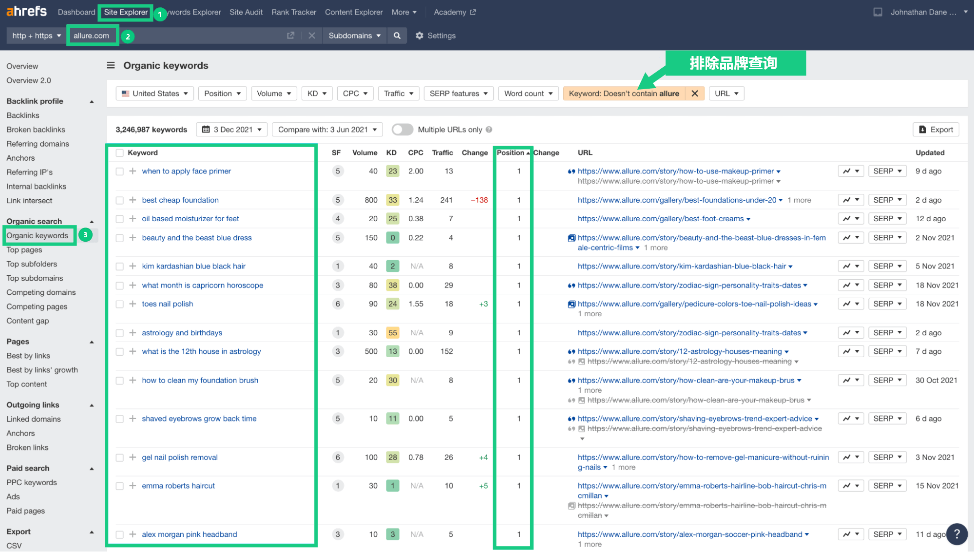This screenshot has width=974, height=552.
Task: Expand the SERP features filter
Action: coord(458,94)
